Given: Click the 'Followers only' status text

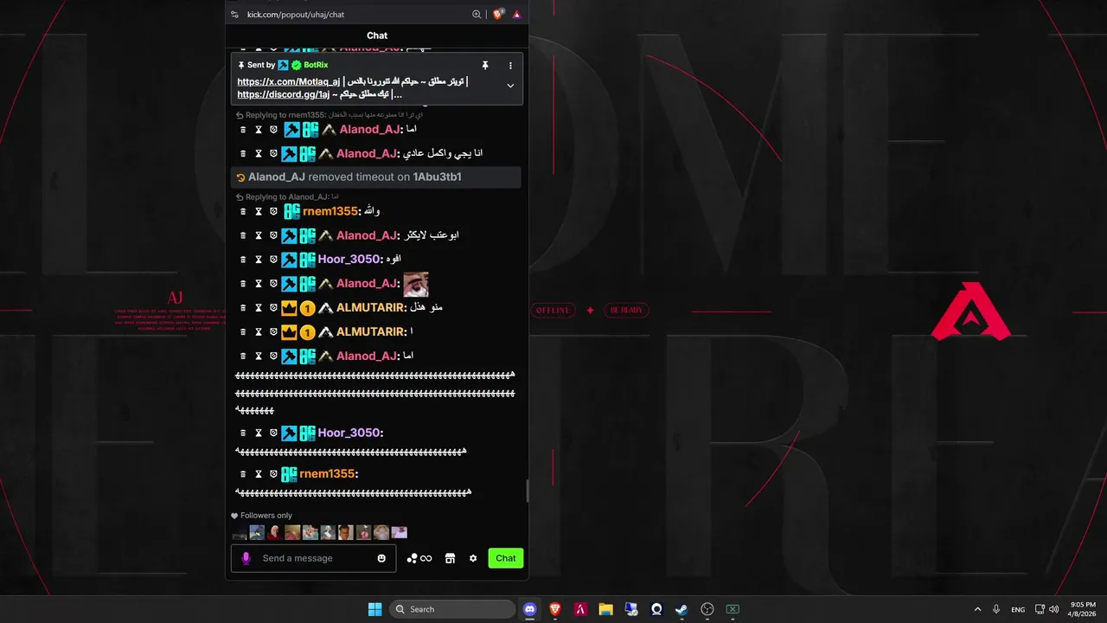Looking at the screenshot, I should (266, 516).
